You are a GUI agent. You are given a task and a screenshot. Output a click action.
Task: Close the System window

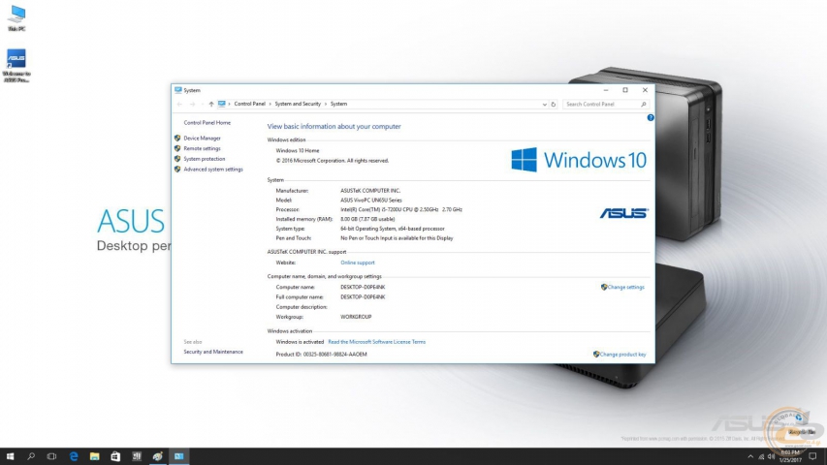(645, 90)
